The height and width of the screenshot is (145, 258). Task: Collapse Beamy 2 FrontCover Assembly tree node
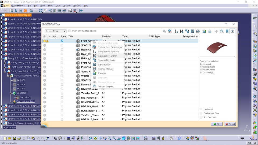[2, 58]
